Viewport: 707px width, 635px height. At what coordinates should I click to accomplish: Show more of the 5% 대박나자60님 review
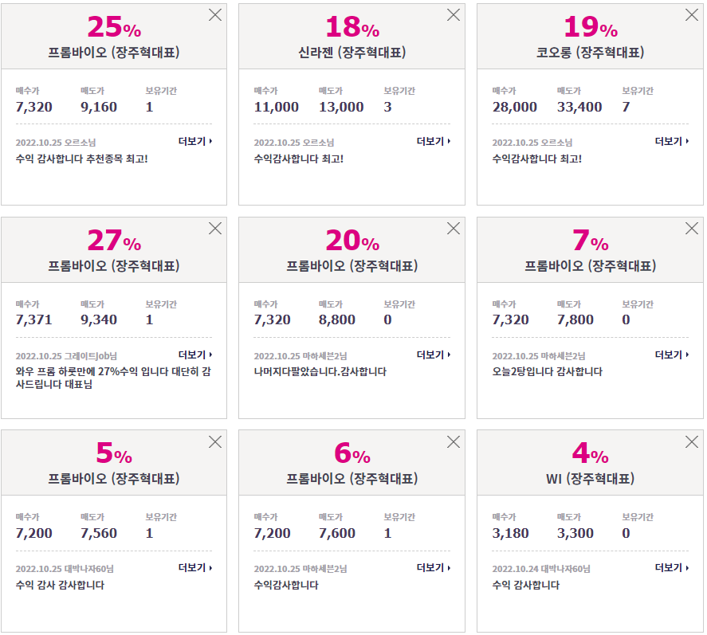tap(195, 568)
